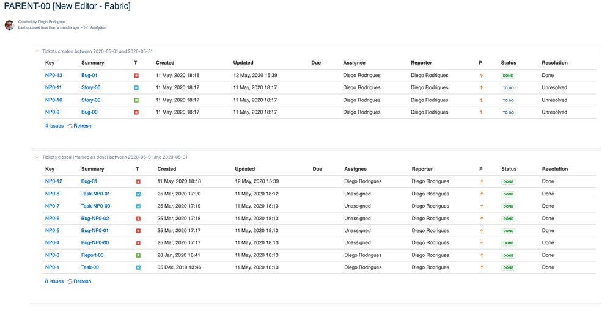
Task: Click the task type icon in NP0-11 row
Action: [x=136, y=88]
